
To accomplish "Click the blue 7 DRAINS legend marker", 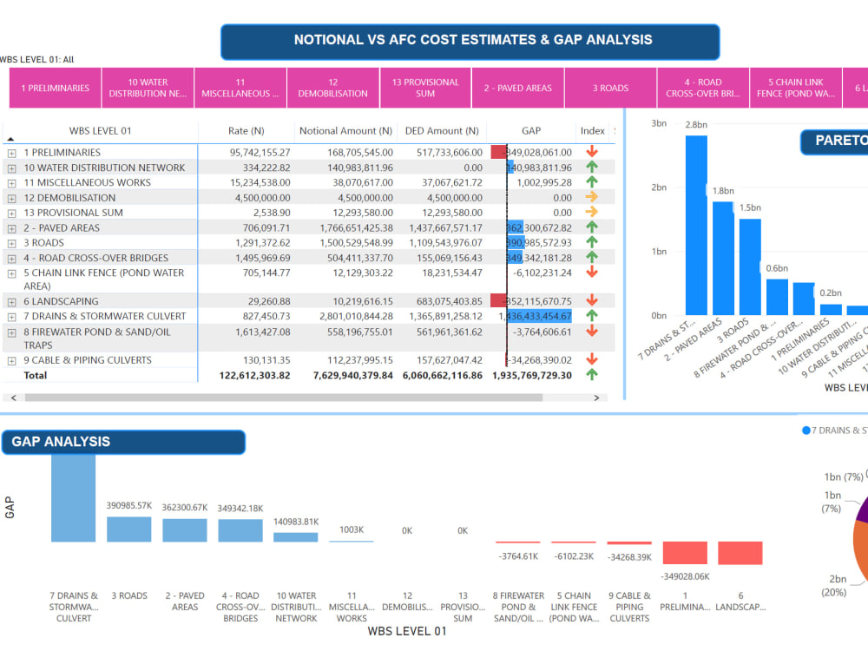I will [x=806, y=431].
